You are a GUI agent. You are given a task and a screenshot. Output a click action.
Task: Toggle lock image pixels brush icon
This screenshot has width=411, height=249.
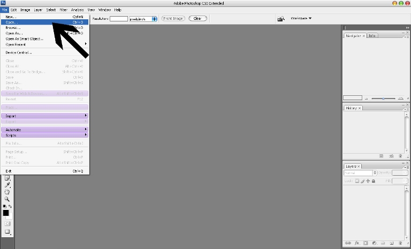[362, 181]
